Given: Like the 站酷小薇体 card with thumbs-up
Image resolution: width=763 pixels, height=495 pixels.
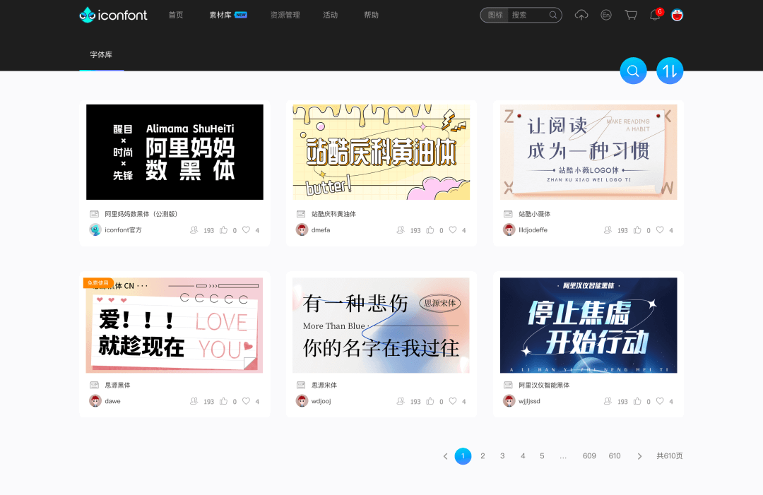Looking at the screenshot, I should coord(637,230).
